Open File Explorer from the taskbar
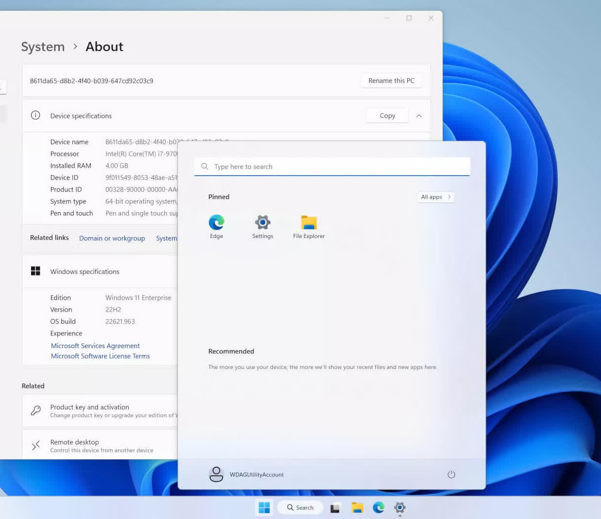 [x=357, y=507]
